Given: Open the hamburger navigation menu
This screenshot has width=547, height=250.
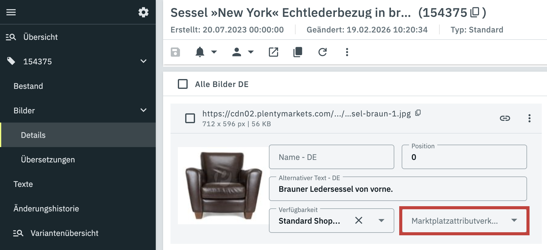Looking at the screenshot, I should point(11,12).
